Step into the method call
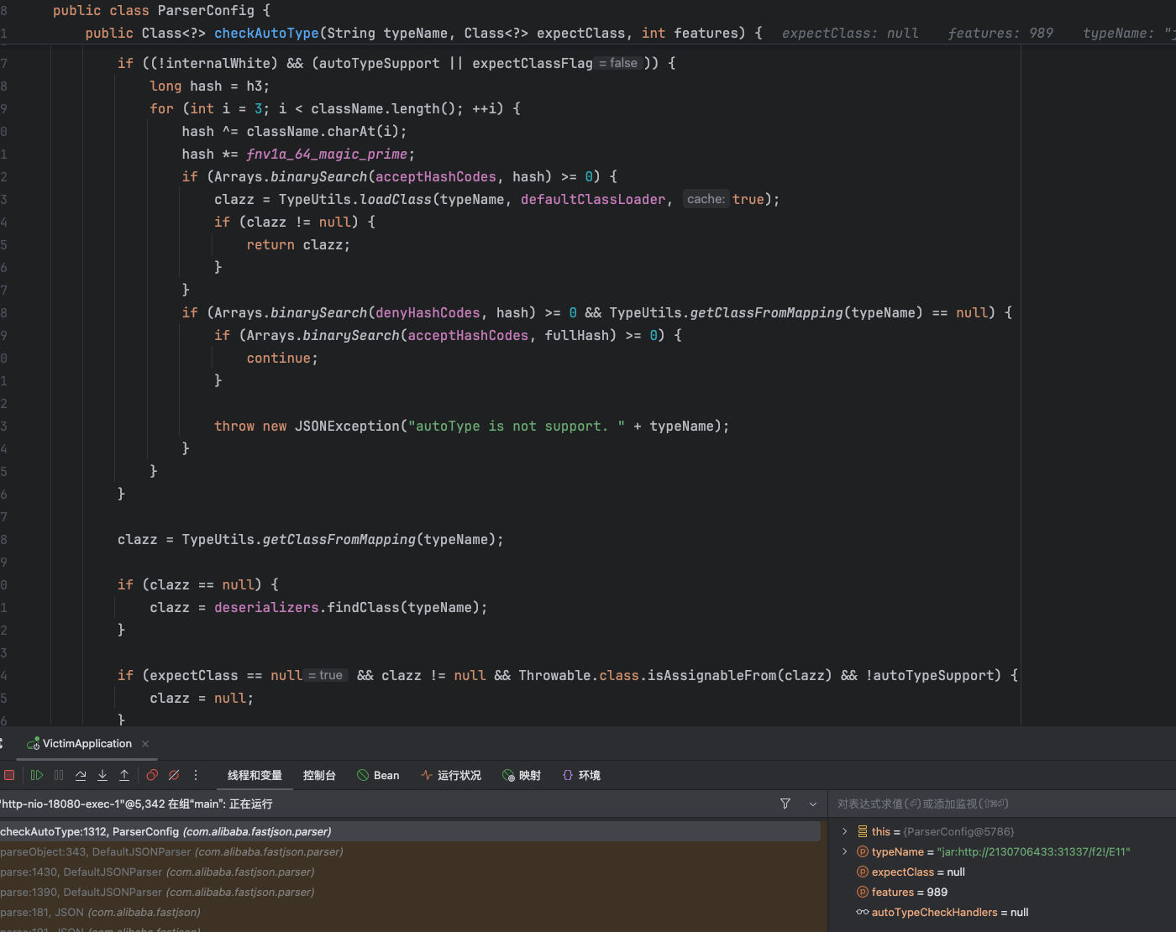 tap(102, 775)
